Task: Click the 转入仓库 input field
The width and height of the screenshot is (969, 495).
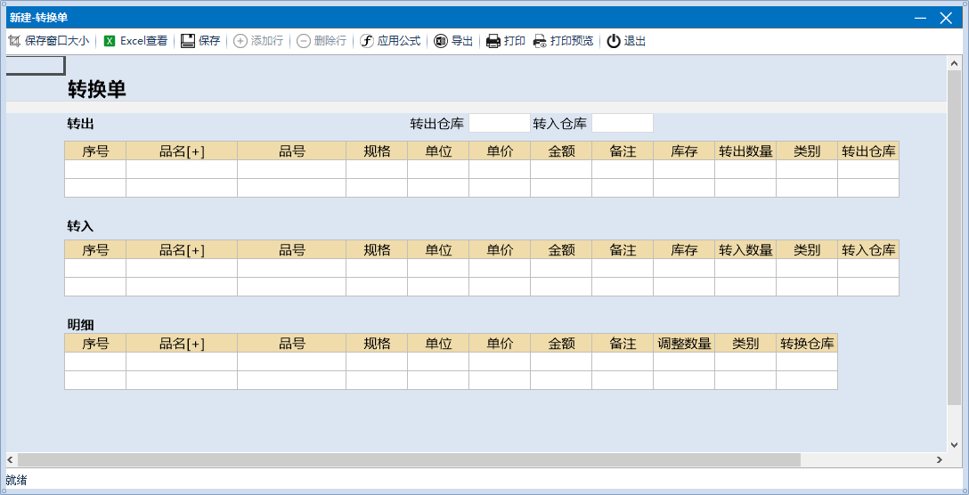Action: (x=622, y=123)
